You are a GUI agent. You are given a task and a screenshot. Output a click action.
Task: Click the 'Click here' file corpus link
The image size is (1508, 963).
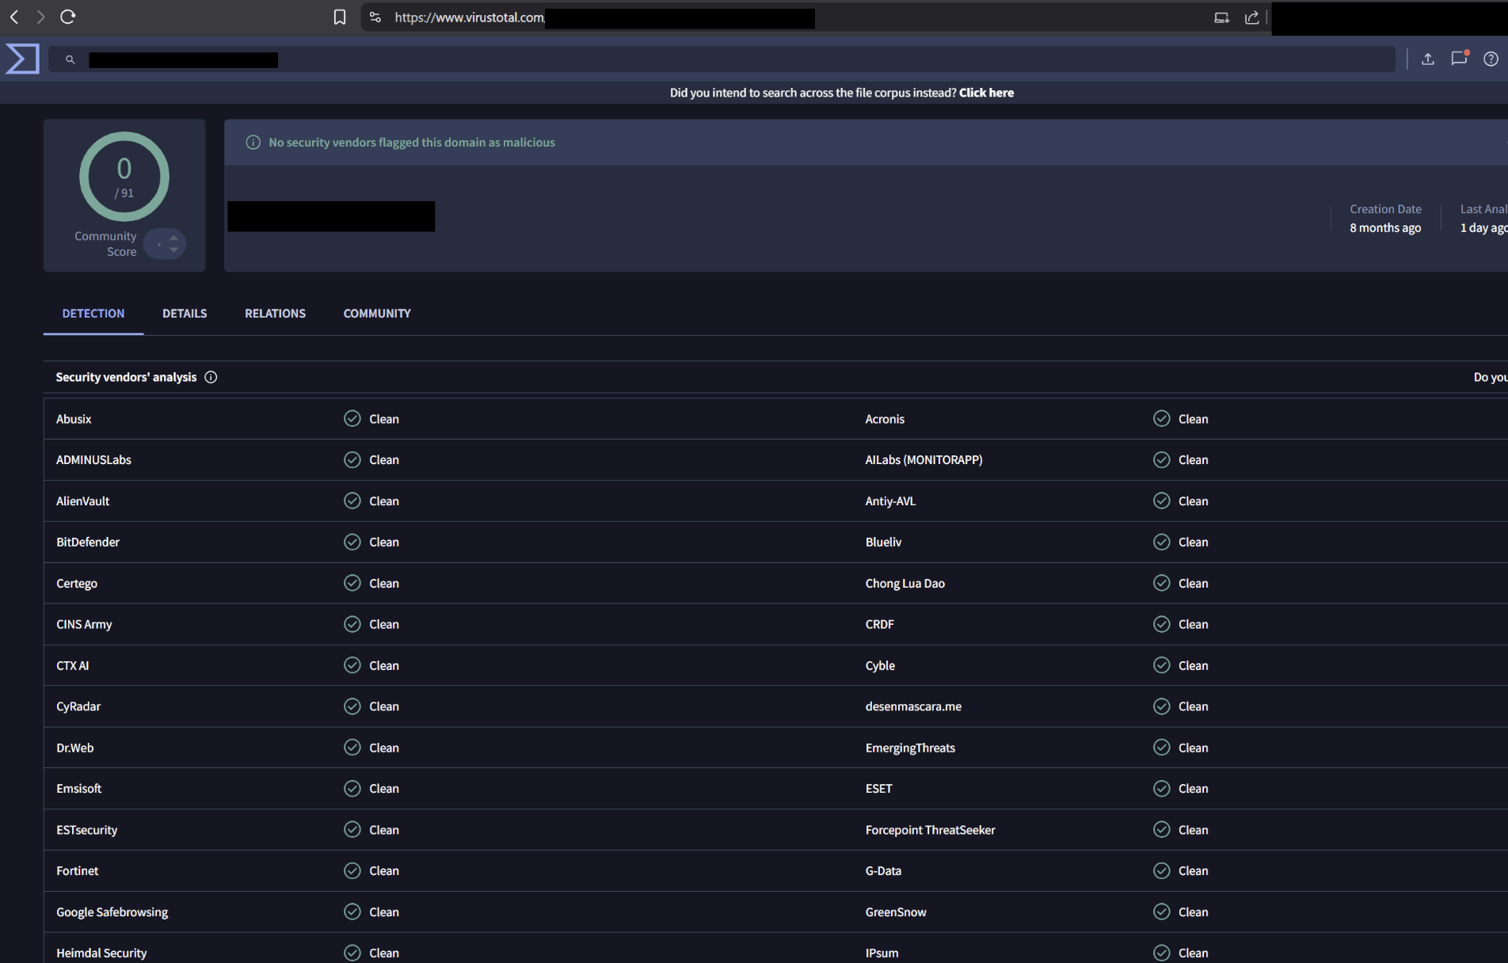pyautogui.click(x=986, y=93)
